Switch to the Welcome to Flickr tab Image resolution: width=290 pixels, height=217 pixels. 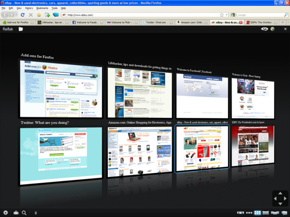122,22
